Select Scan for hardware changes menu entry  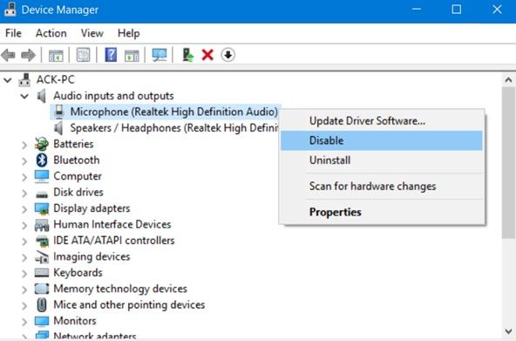(382, 187)
